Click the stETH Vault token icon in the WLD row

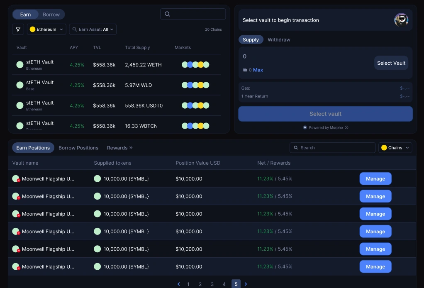pyautogui.click(x=20, y=85)
